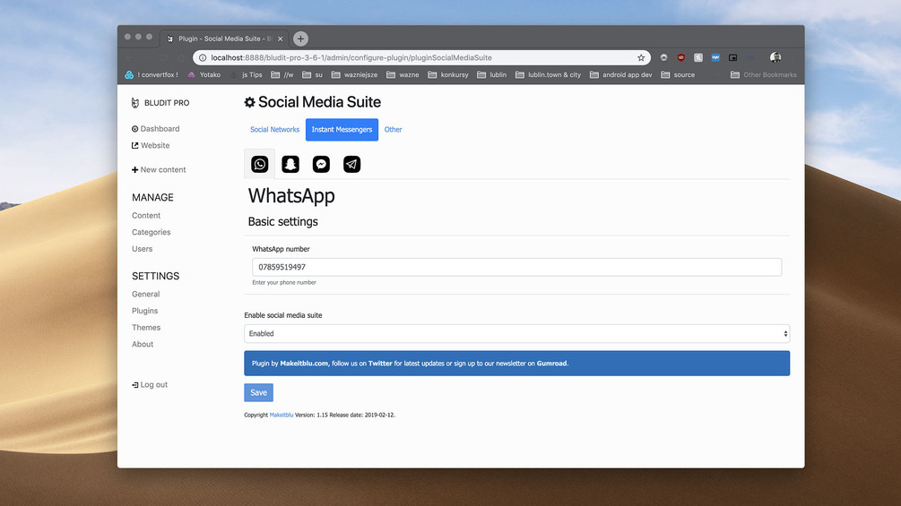This screenshot has width=901, height=506.
Task: Switch to the Other tab
Action: pos(393,130)
